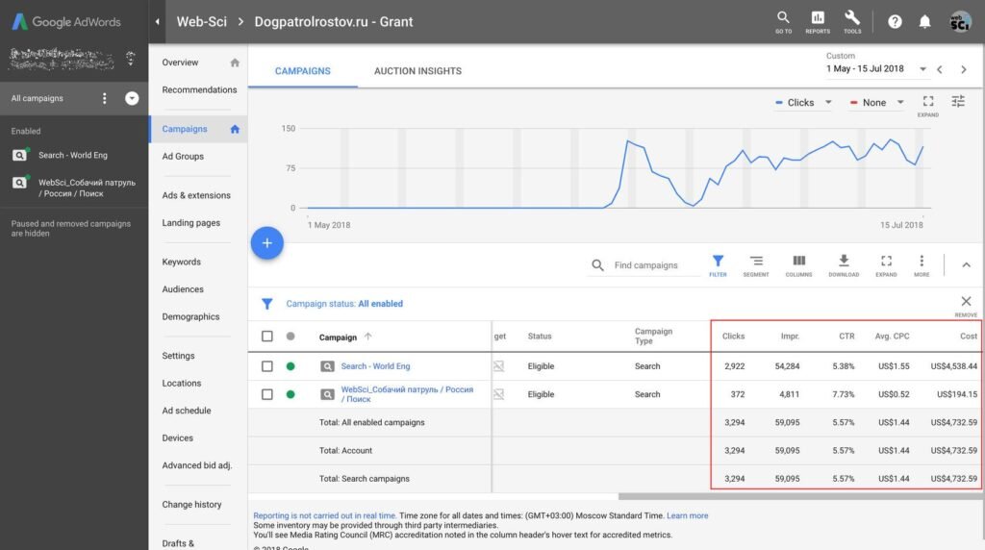This screenshot has width=985, height=550.
Task: Click the blue Clicks series color marker
Action: pyautogui.click(x=779, y=102)
